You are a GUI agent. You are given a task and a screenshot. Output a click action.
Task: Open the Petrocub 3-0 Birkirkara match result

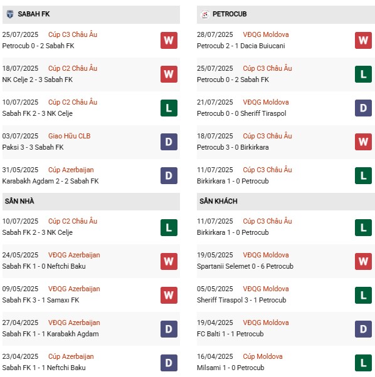tap(233, 147)
